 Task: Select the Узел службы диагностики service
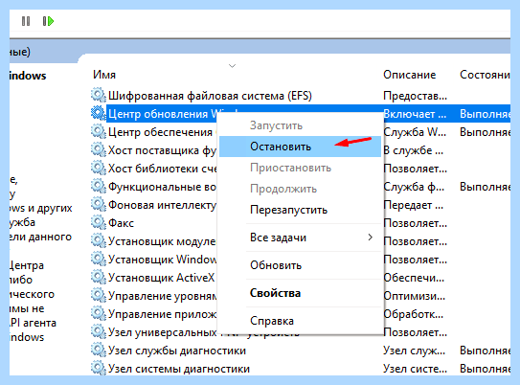pyautogui.click(x=177, y=351)
